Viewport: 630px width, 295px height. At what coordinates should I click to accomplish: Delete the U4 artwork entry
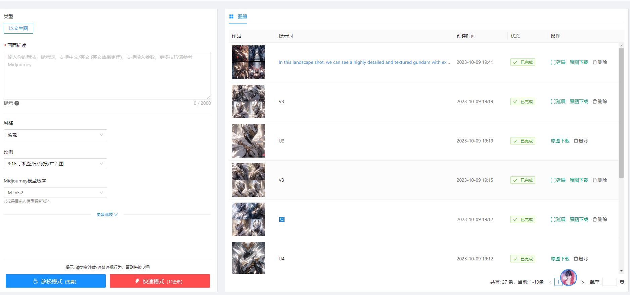coord(581,259)
